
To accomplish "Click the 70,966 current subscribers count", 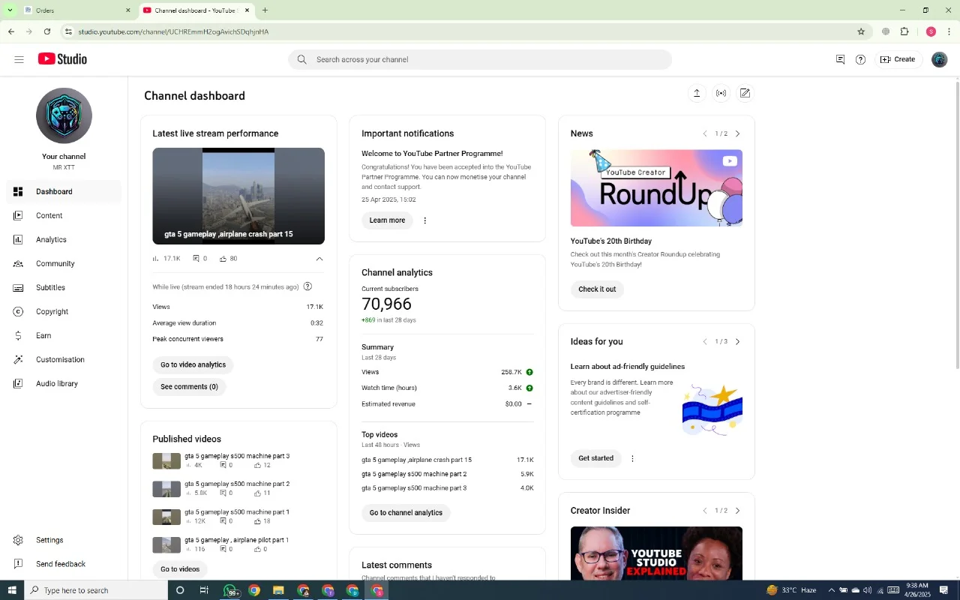I will coord(386,304).
